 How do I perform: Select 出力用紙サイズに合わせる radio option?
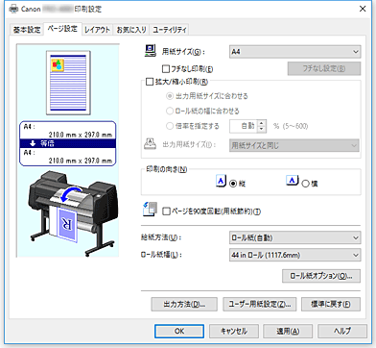[x=170, y=96]
